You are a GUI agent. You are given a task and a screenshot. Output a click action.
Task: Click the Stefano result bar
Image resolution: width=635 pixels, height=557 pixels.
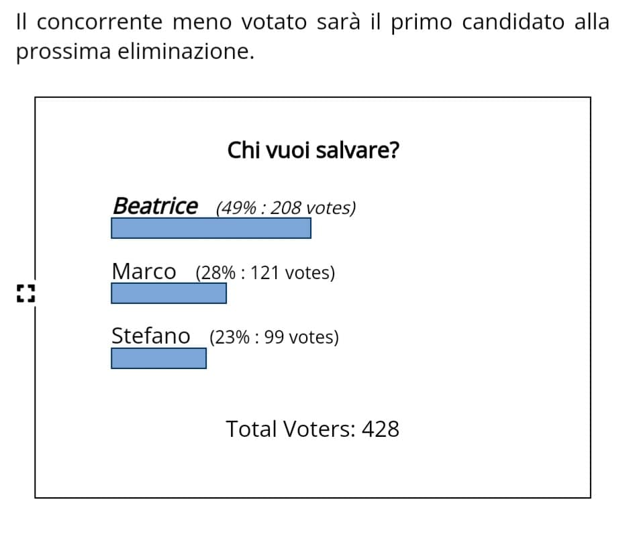[x=158, y=358]
